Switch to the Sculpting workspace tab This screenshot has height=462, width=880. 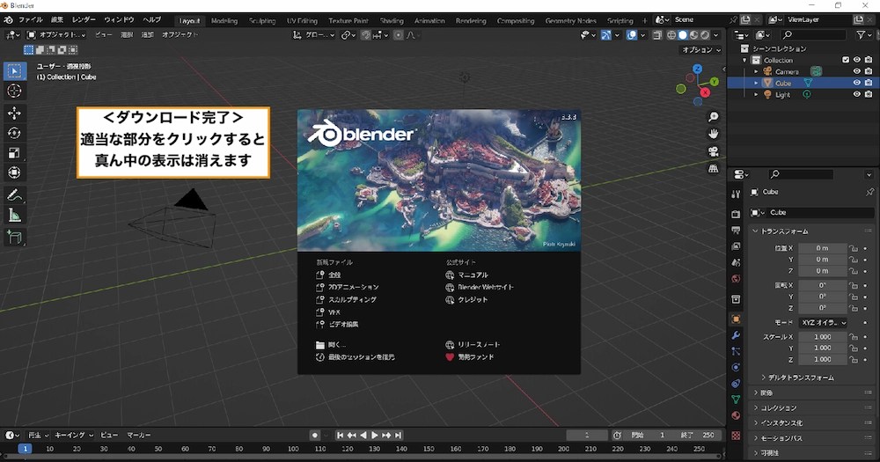(x=262, y=21)
